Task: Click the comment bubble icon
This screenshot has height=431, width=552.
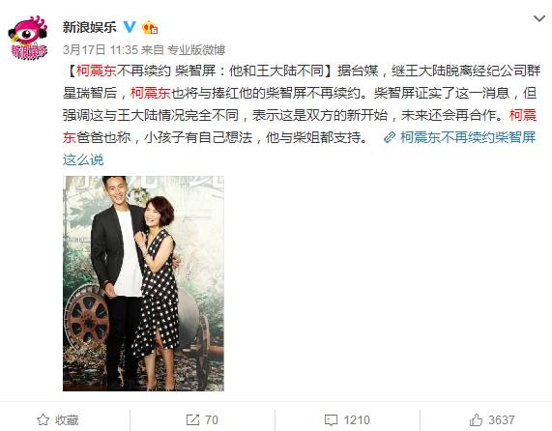Action: (x=331, y=419)
